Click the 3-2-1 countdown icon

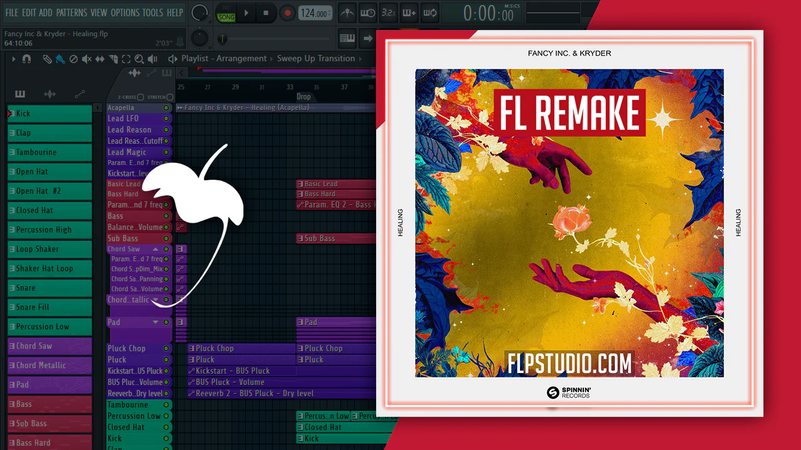click(x=389, y=12)
